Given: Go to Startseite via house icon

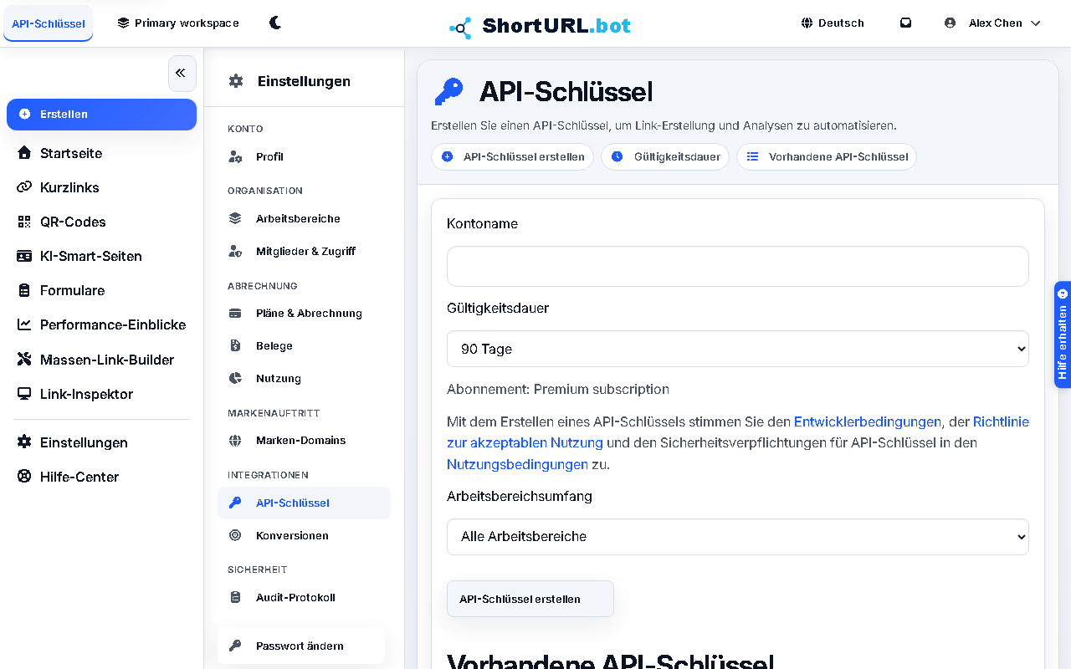Looking at the screenshot, I should [x=24, y=153].
